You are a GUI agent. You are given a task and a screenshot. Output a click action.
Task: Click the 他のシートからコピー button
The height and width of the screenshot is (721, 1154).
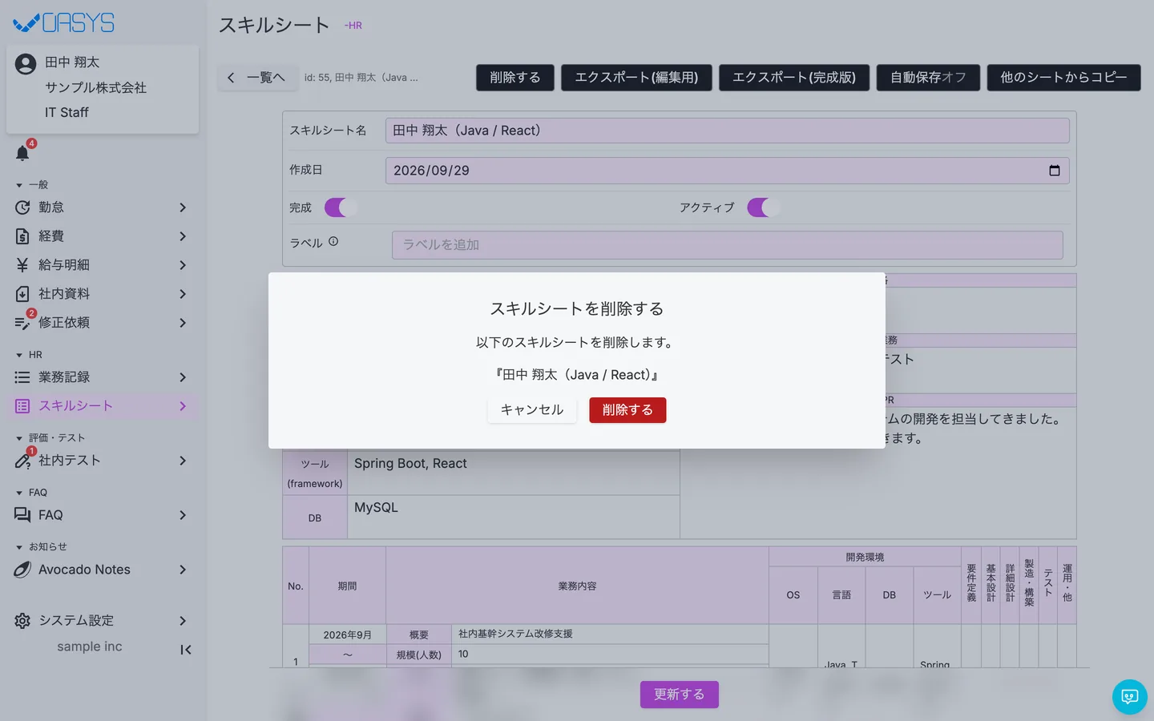[x=1063, y=78]
